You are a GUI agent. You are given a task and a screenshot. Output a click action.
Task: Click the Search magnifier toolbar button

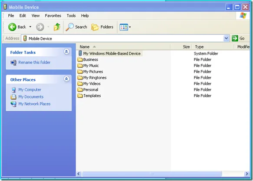(x=76, y=27)
